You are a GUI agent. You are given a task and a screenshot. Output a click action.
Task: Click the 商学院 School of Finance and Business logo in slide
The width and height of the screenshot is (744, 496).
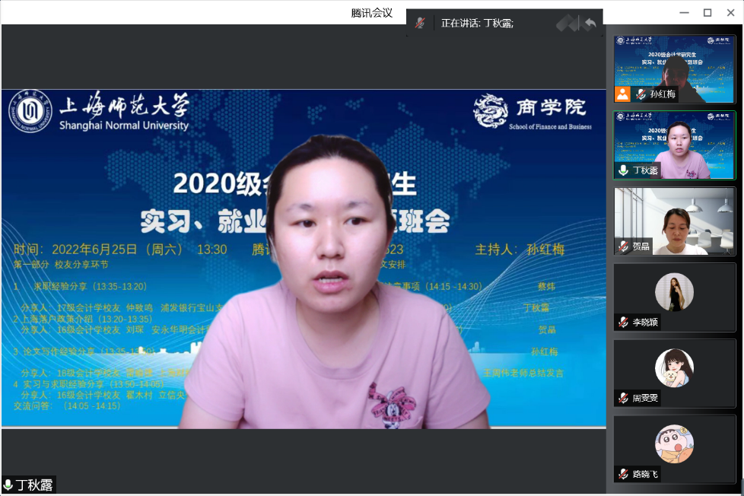(x=533, y=112)
